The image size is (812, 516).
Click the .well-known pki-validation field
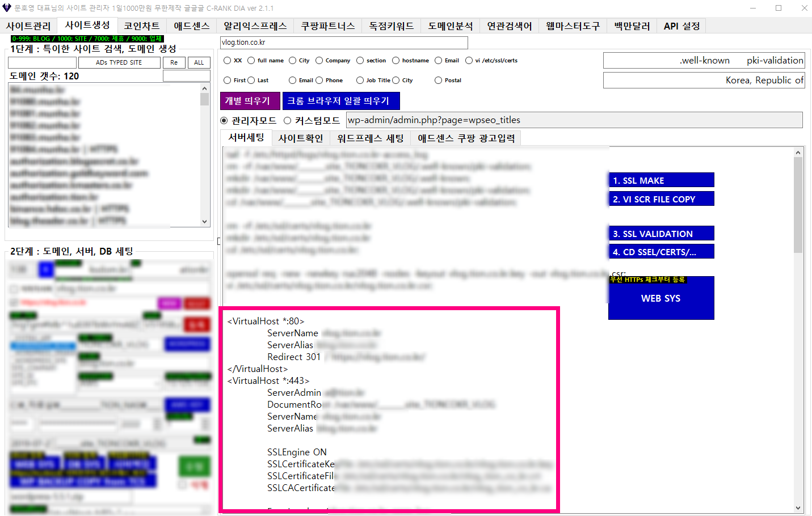coord(704,60)
